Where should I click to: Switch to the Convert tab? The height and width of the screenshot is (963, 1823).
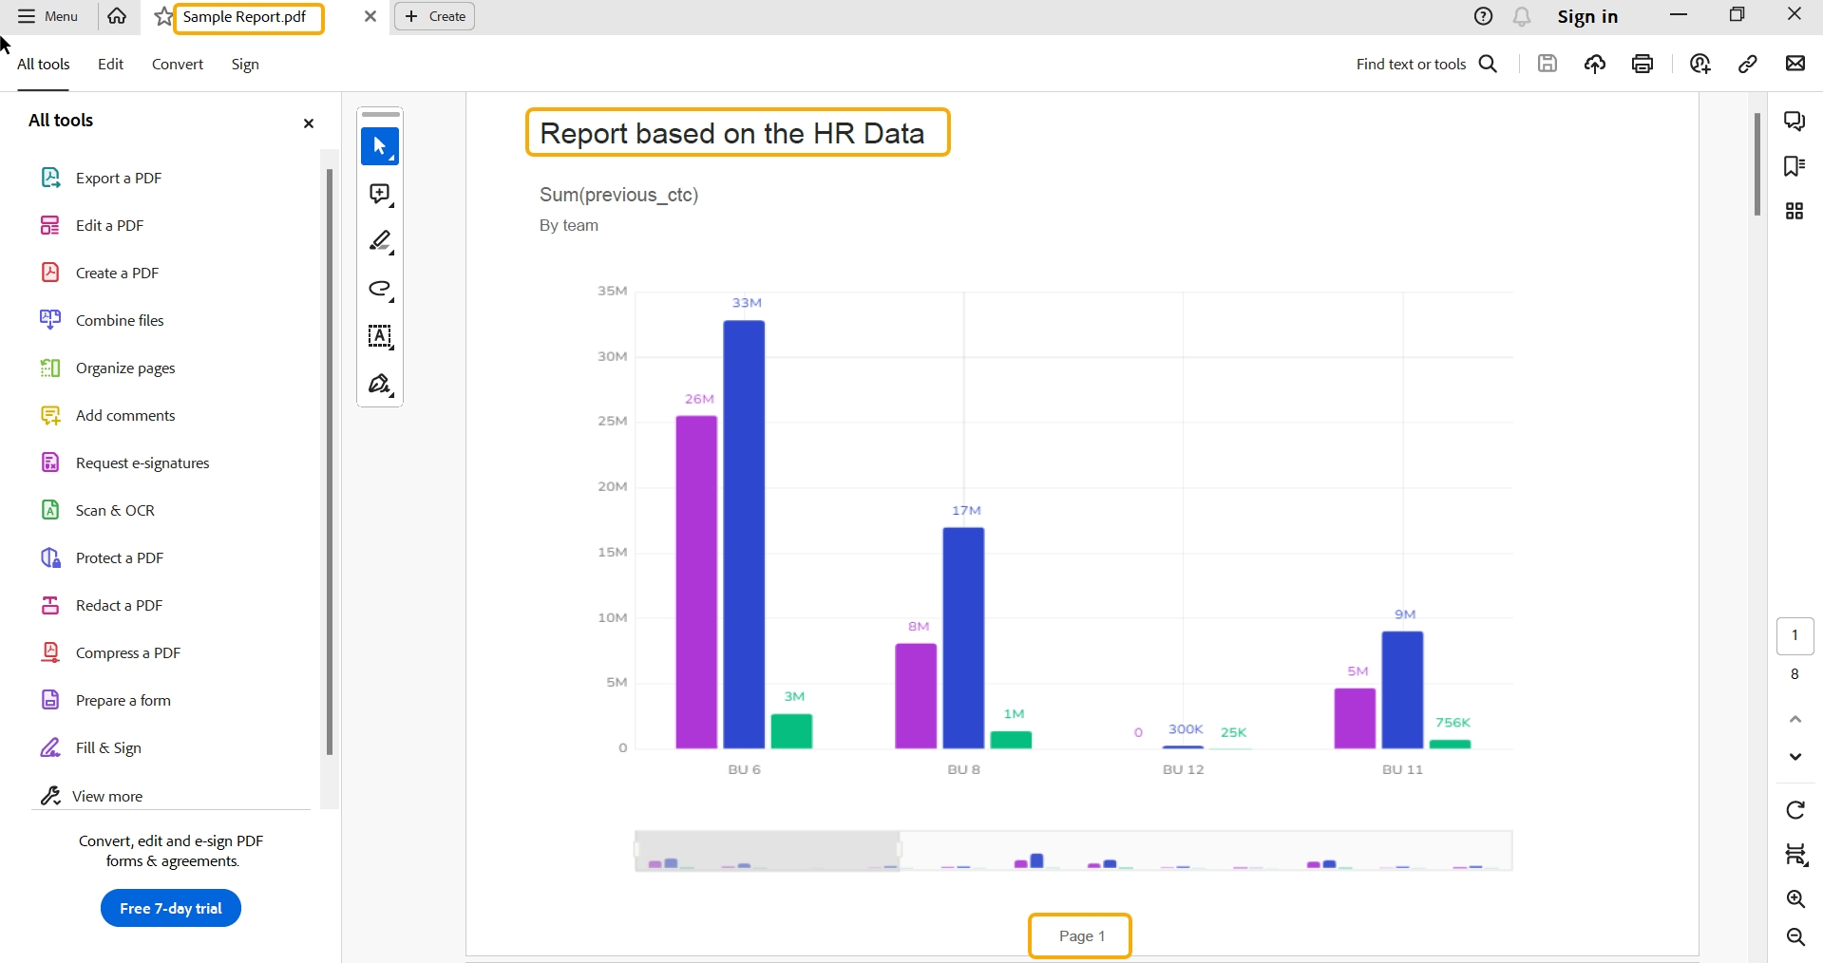click(x=178, y=64)
